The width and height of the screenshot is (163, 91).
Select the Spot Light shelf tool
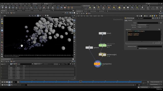tap(94, 8)
